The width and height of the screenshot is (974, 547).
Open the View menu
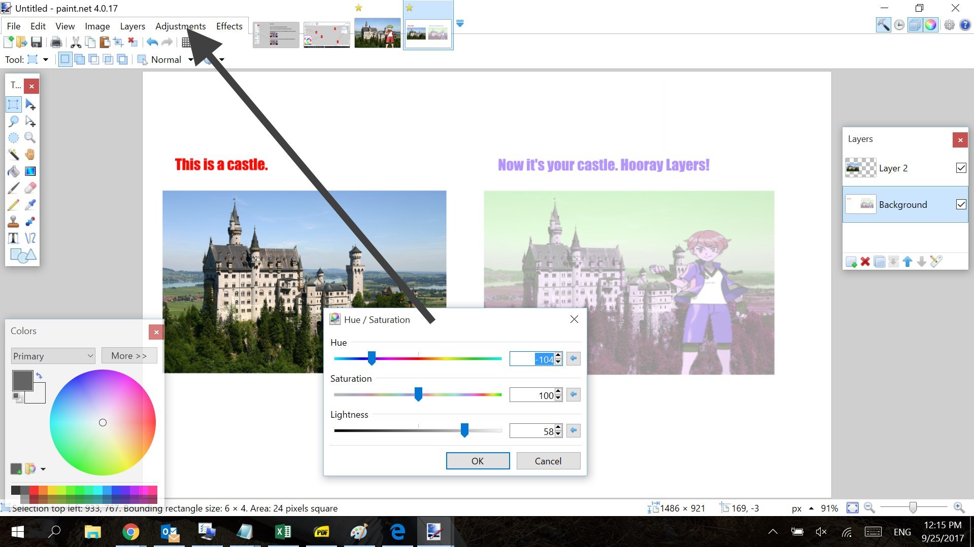tap(65, 26)
